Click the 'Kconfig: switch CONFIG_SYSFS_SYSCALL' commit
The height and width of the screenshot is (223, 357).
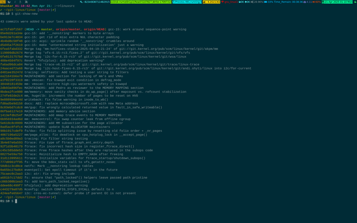(x=57, y=189)
